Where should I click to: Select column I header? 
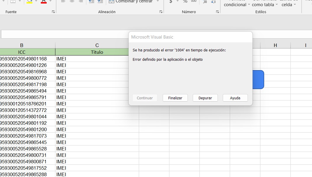tap(301, 45)
